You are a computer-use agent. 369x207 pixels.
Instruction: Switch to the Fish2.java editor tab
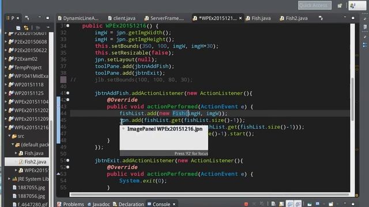[x=293, y=18]
